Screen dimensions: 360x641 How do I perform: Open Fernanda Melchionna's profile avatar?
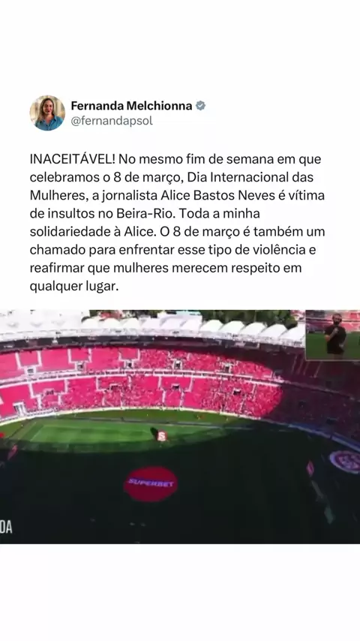coord(47,113)
